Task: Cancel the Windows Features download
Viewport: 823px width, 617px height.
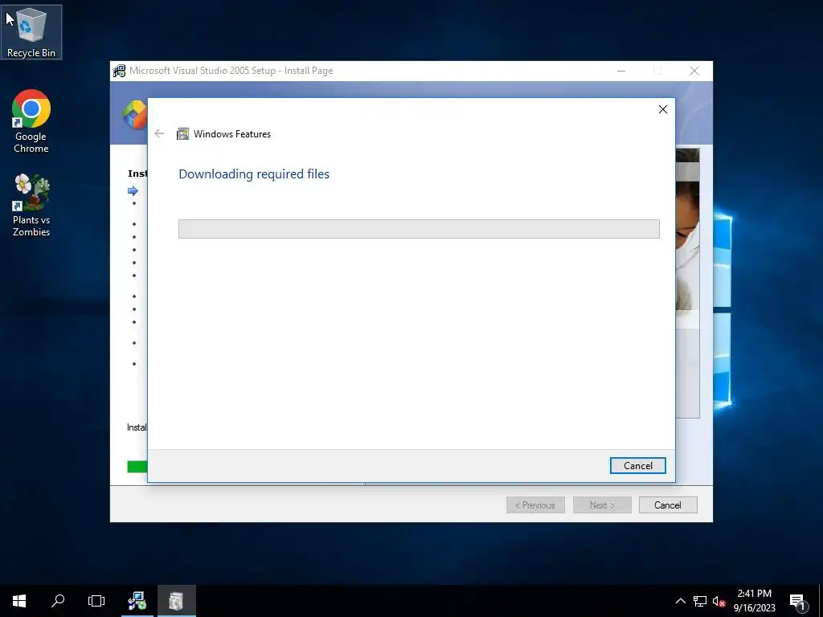Action: click(637, 465)
